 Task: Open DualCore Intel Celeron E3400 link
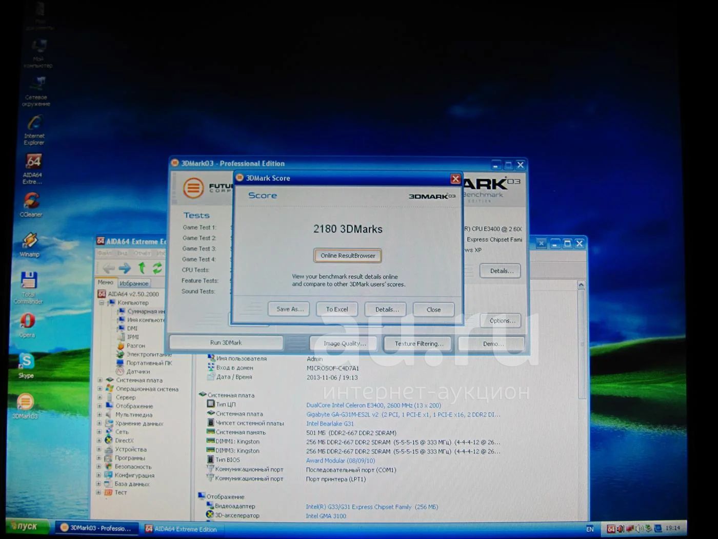(373, 405)
